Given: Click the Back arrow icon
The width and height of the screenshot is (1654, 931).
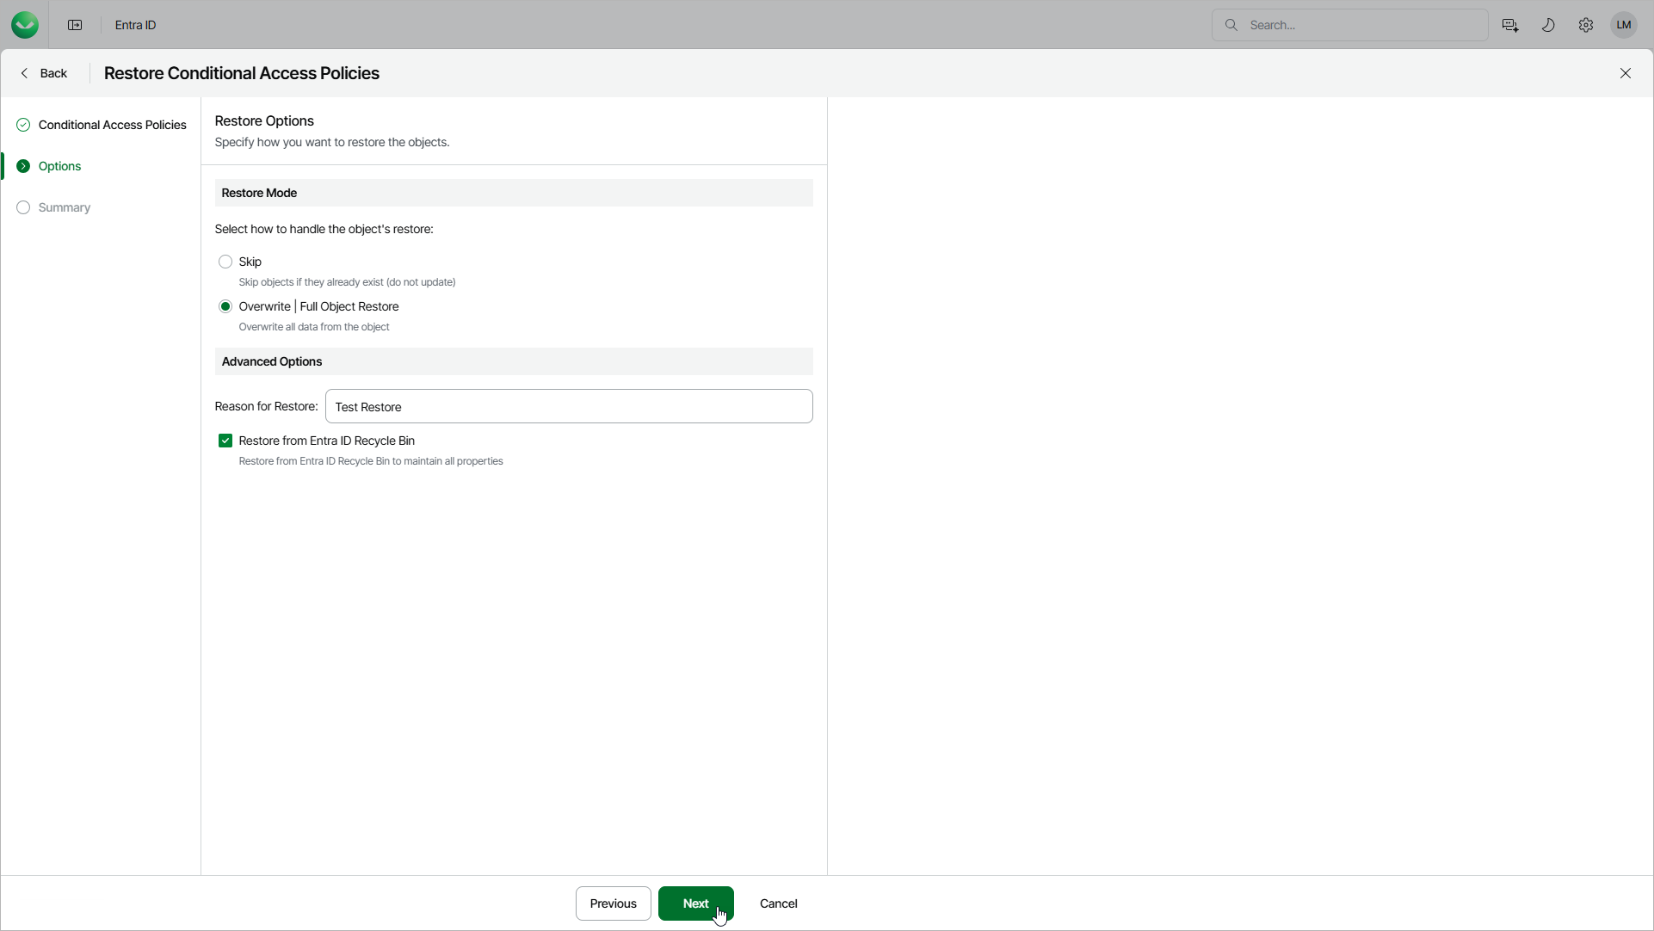Looking at the screenshot, I should click(x=25, y=73).
